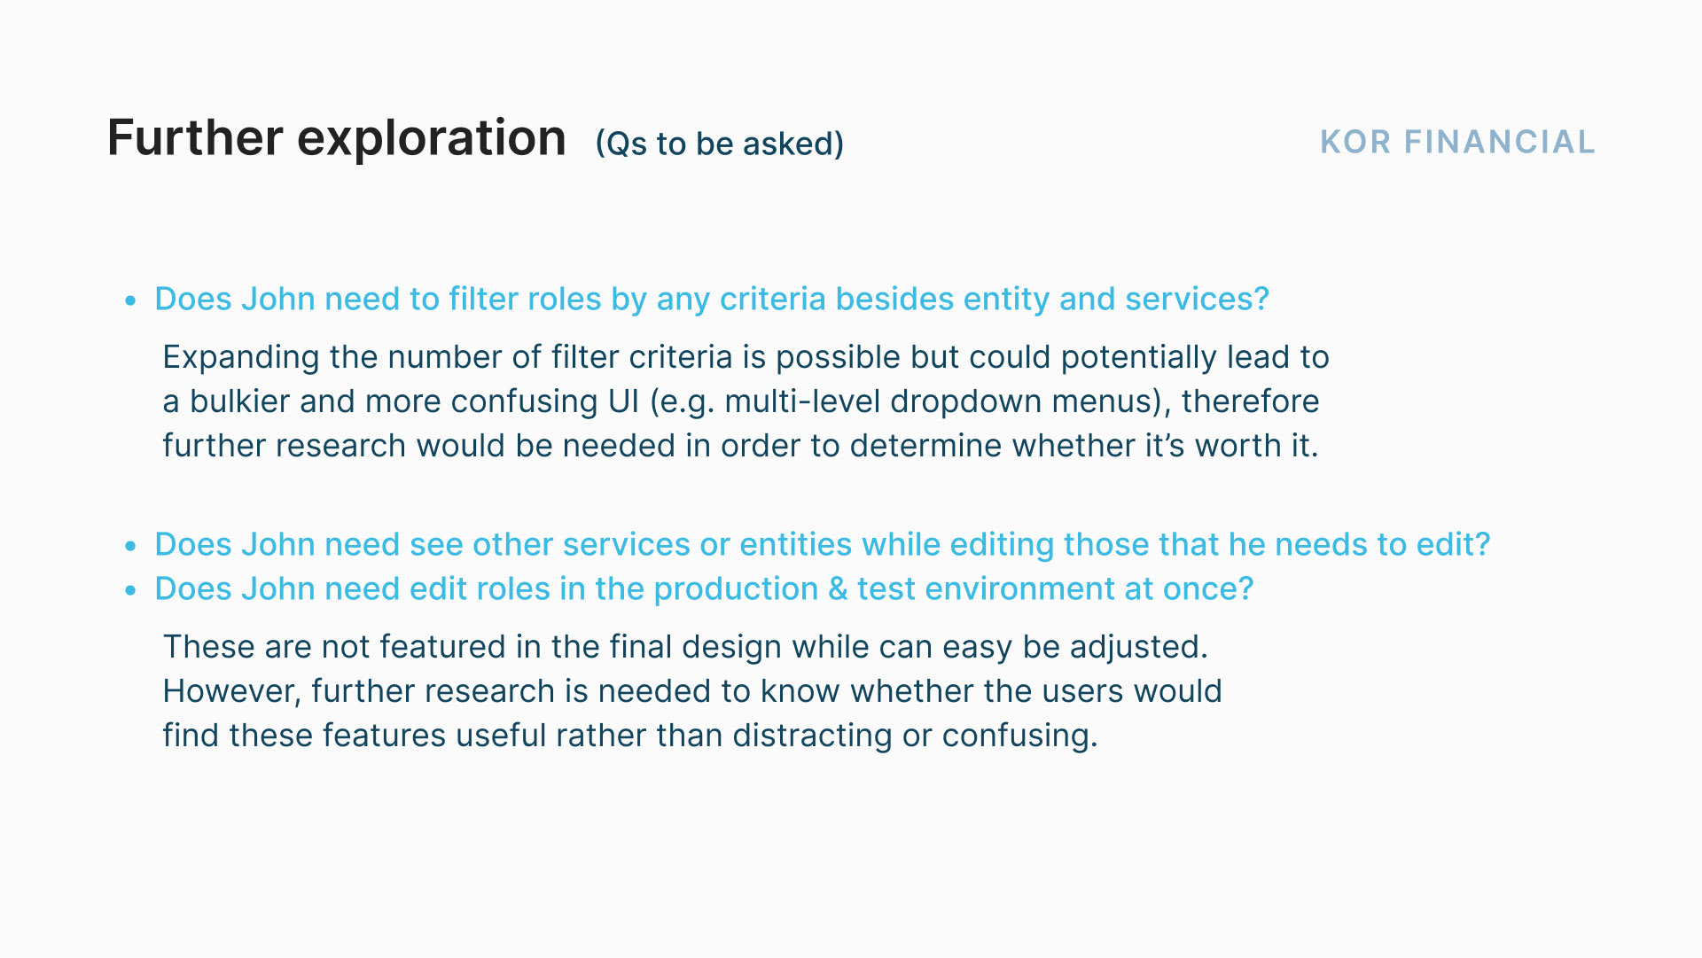Select the line starting "However, further research is needed"
Viewport: 1702px width, 958px height.
pyautogui.click(x=692, y=691)
